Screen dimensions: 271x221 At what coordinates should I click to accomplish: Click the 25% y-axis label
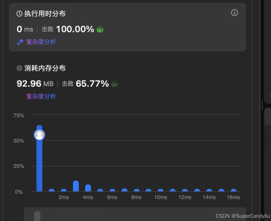click(19, 166)
